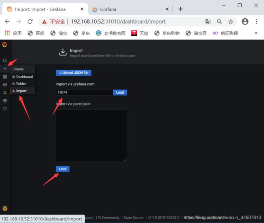This screenshot has height=223, width=264.
Task: Click Load next to the 11074 field
Action: point(120,92)
